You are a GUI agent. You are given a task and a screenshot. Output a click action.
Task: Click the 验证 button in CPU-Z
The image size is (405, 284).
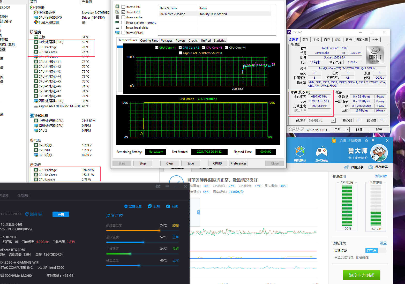359,130
